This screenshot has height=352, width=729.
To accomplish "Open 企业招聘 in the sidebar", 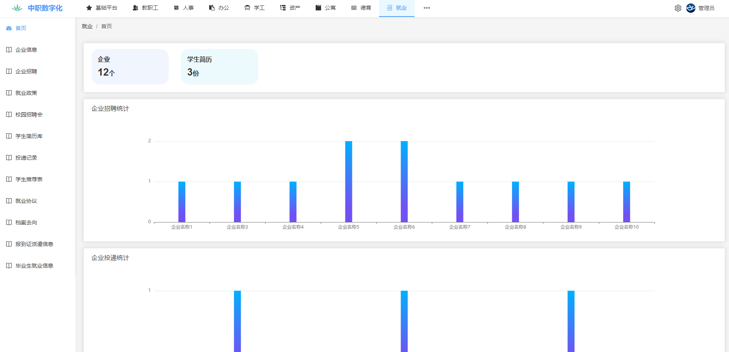I will click(26, 71).
